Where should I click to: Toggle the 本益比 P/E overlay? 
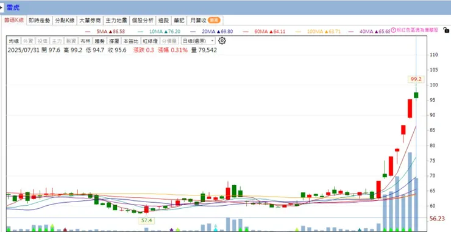click(x=131, y=41)
